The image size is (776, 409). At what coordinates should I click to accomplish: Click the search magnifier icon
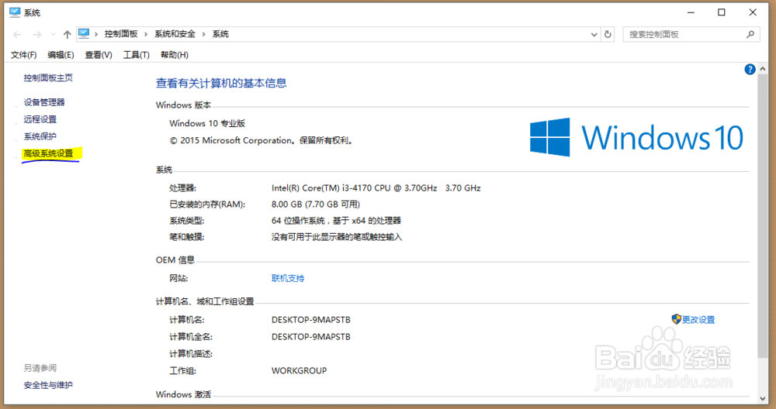click(x=750, y=34)
